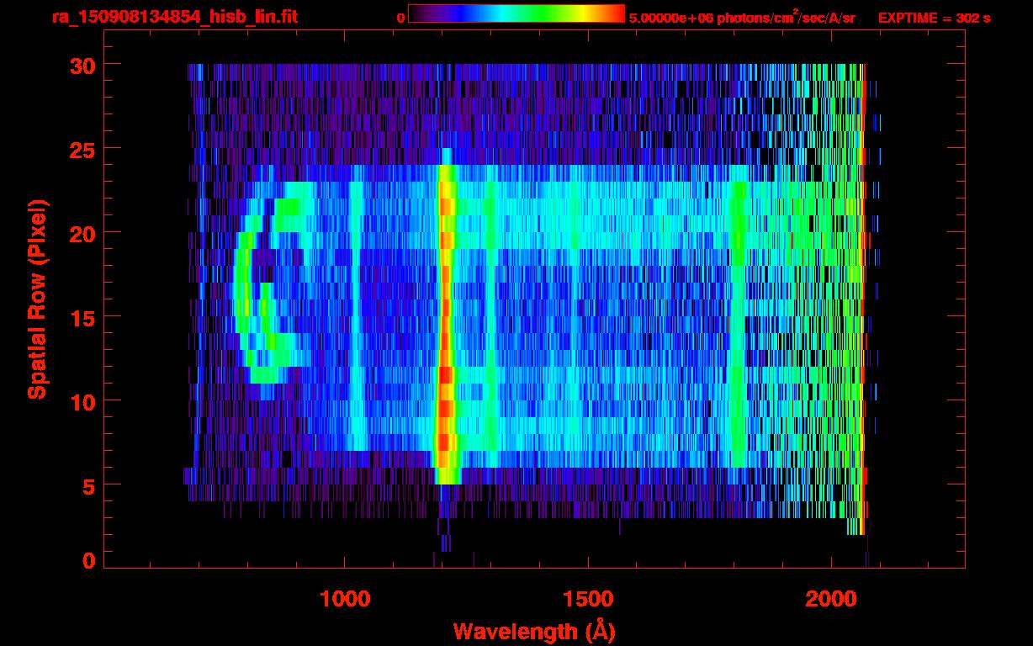This screenshot has width=1033, height=646.
Task: Click the Spatial Row (Pixel) axis title
Action: click(x=36, y=299)
